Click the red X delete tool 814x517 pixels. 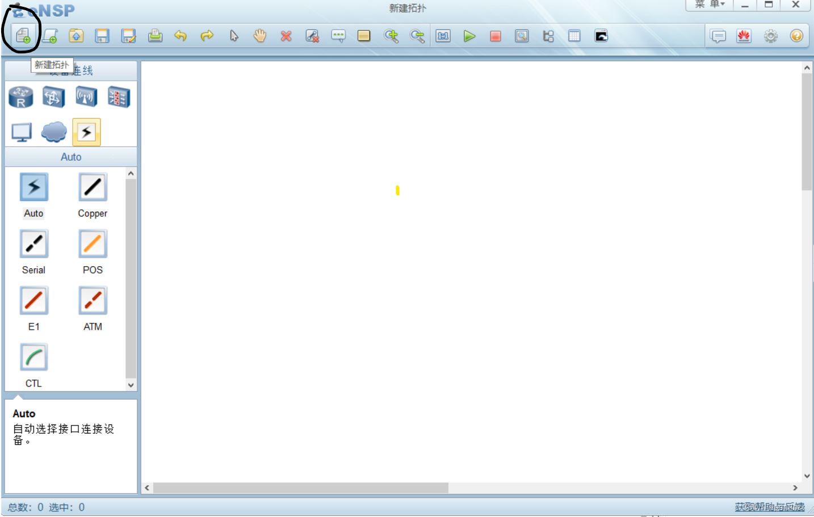pyautogui.click(x=286, y=36)
